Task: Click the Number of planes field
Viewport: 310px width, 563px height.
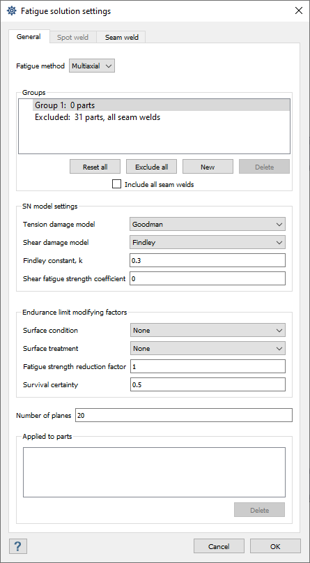Action: (184, 415)
